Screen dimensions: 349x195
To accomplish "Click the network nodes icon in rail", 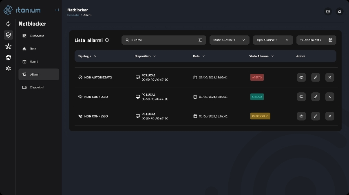I will point(8,46).
